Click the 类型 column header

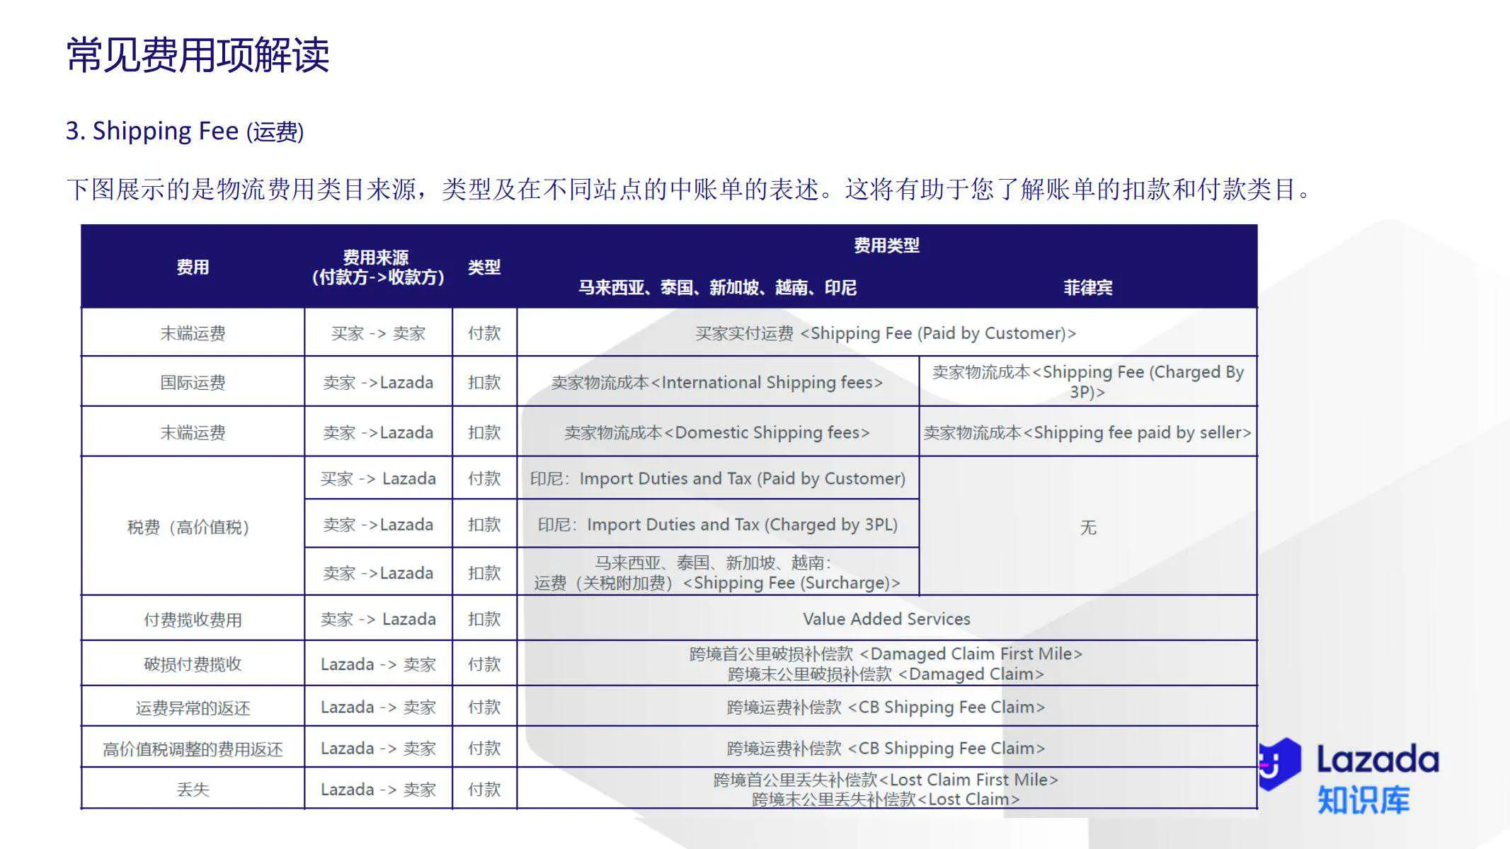pos(484,267)
